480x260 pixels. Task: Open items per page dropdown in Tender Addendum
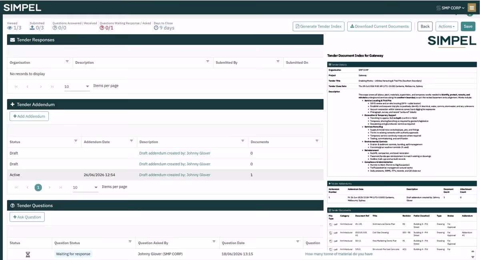pos(85,187)
